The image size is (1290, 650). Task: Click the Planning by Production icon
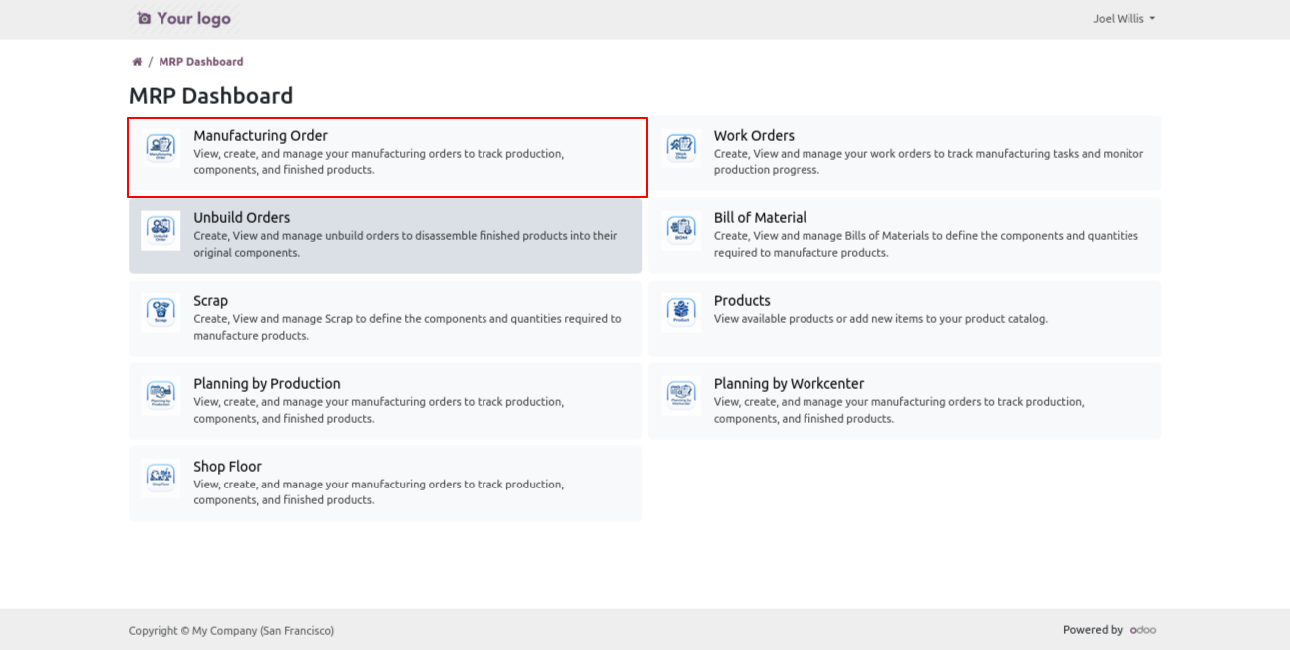[x=161, y=397]
